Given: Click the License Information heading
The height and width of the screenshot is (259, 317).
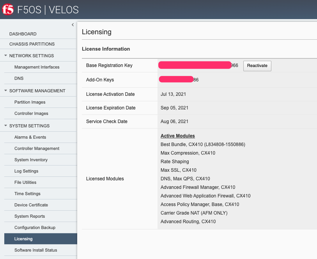Looking at the screenshot, I should coord(106,49).
